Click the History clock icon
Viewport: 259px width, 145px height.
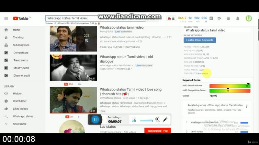point(6,93)
